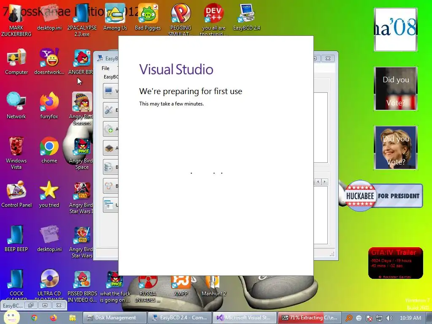The height and width of the screenshot is (324, 432).
Task: Click the scroll-right arrow in EasyBCD pane
Action: (324, 182)
